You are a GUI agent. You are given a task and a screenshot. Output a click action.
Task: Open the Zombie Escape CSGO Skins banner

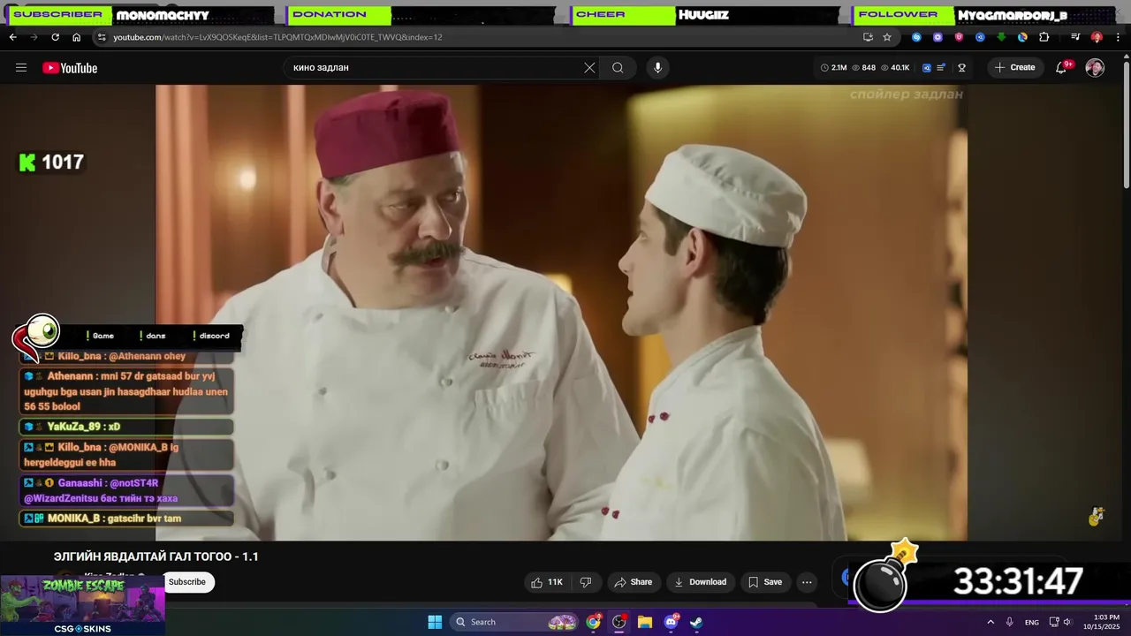coord(82,605)
